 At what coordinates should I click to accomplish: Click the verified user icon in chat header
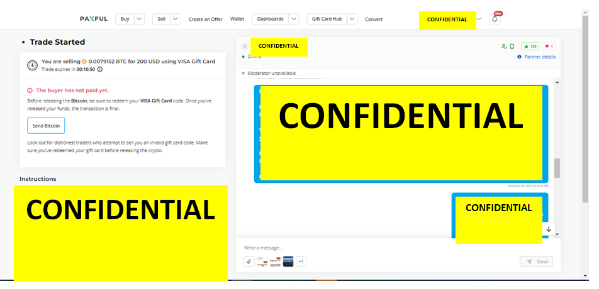pos(504,46)
